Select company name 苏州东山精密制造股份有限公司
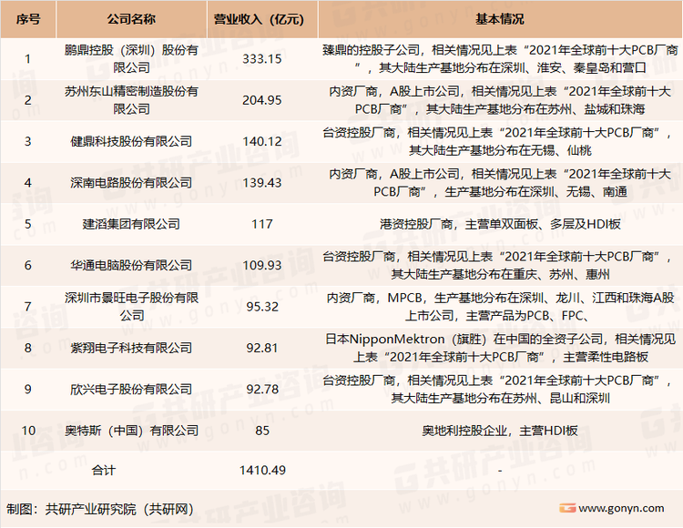The image size is (683, 528). (x=131, y=100)
